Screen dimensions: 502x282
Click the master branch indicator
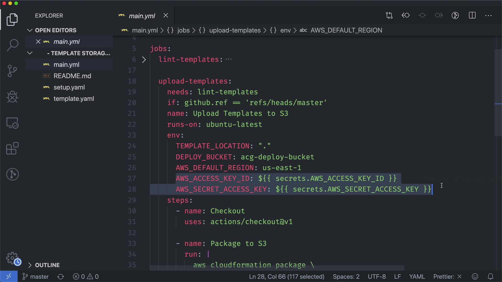[x=36, y=277]
